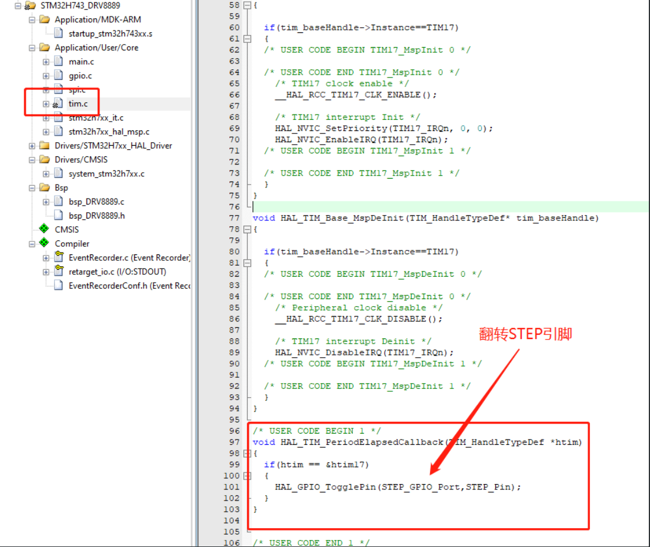Viewport: 650px width, 547px height.
Task: Expand the main.c tree node
Action: click(46, 61)
